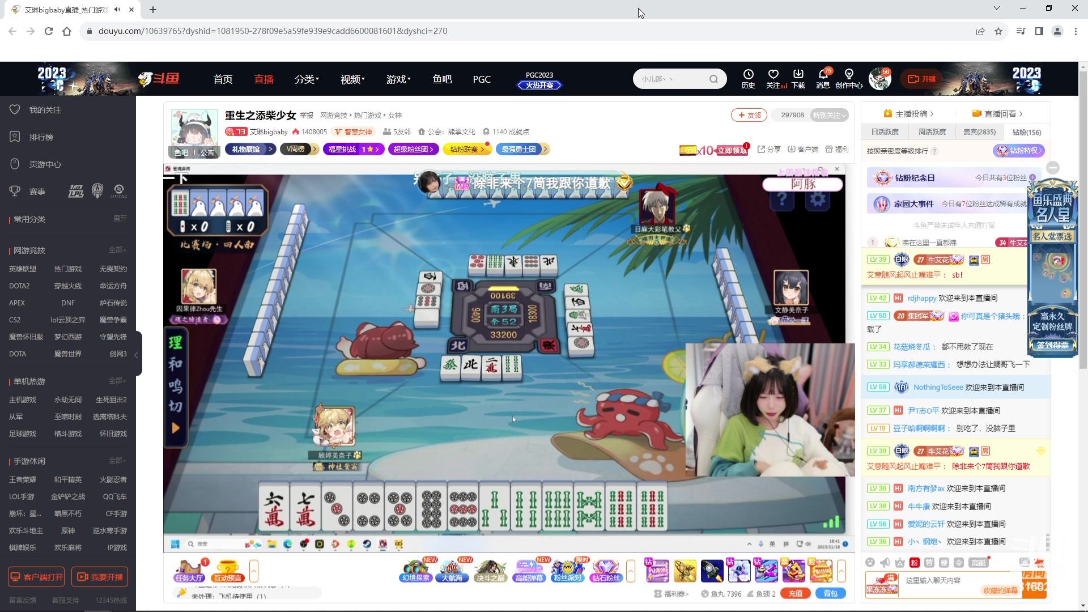1088x612 pixels.
Task: Click the browser address bar URL
Action: coord(273,31)
